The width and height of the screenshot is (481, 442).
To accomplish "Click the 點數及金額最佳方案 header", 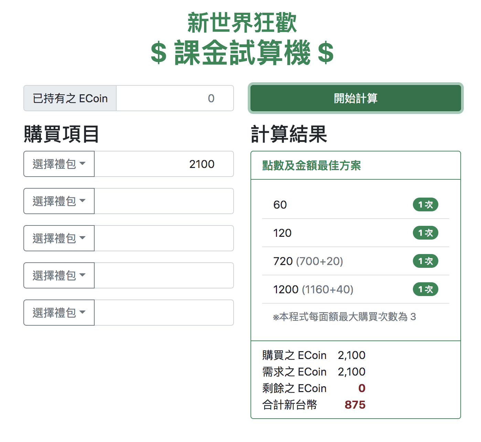I will pyautogui.click(x=311, y=166).
